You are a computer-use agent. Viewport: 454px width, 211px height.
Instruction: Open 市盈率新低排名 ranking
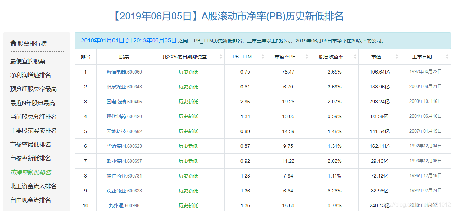(x=30, y=158)
